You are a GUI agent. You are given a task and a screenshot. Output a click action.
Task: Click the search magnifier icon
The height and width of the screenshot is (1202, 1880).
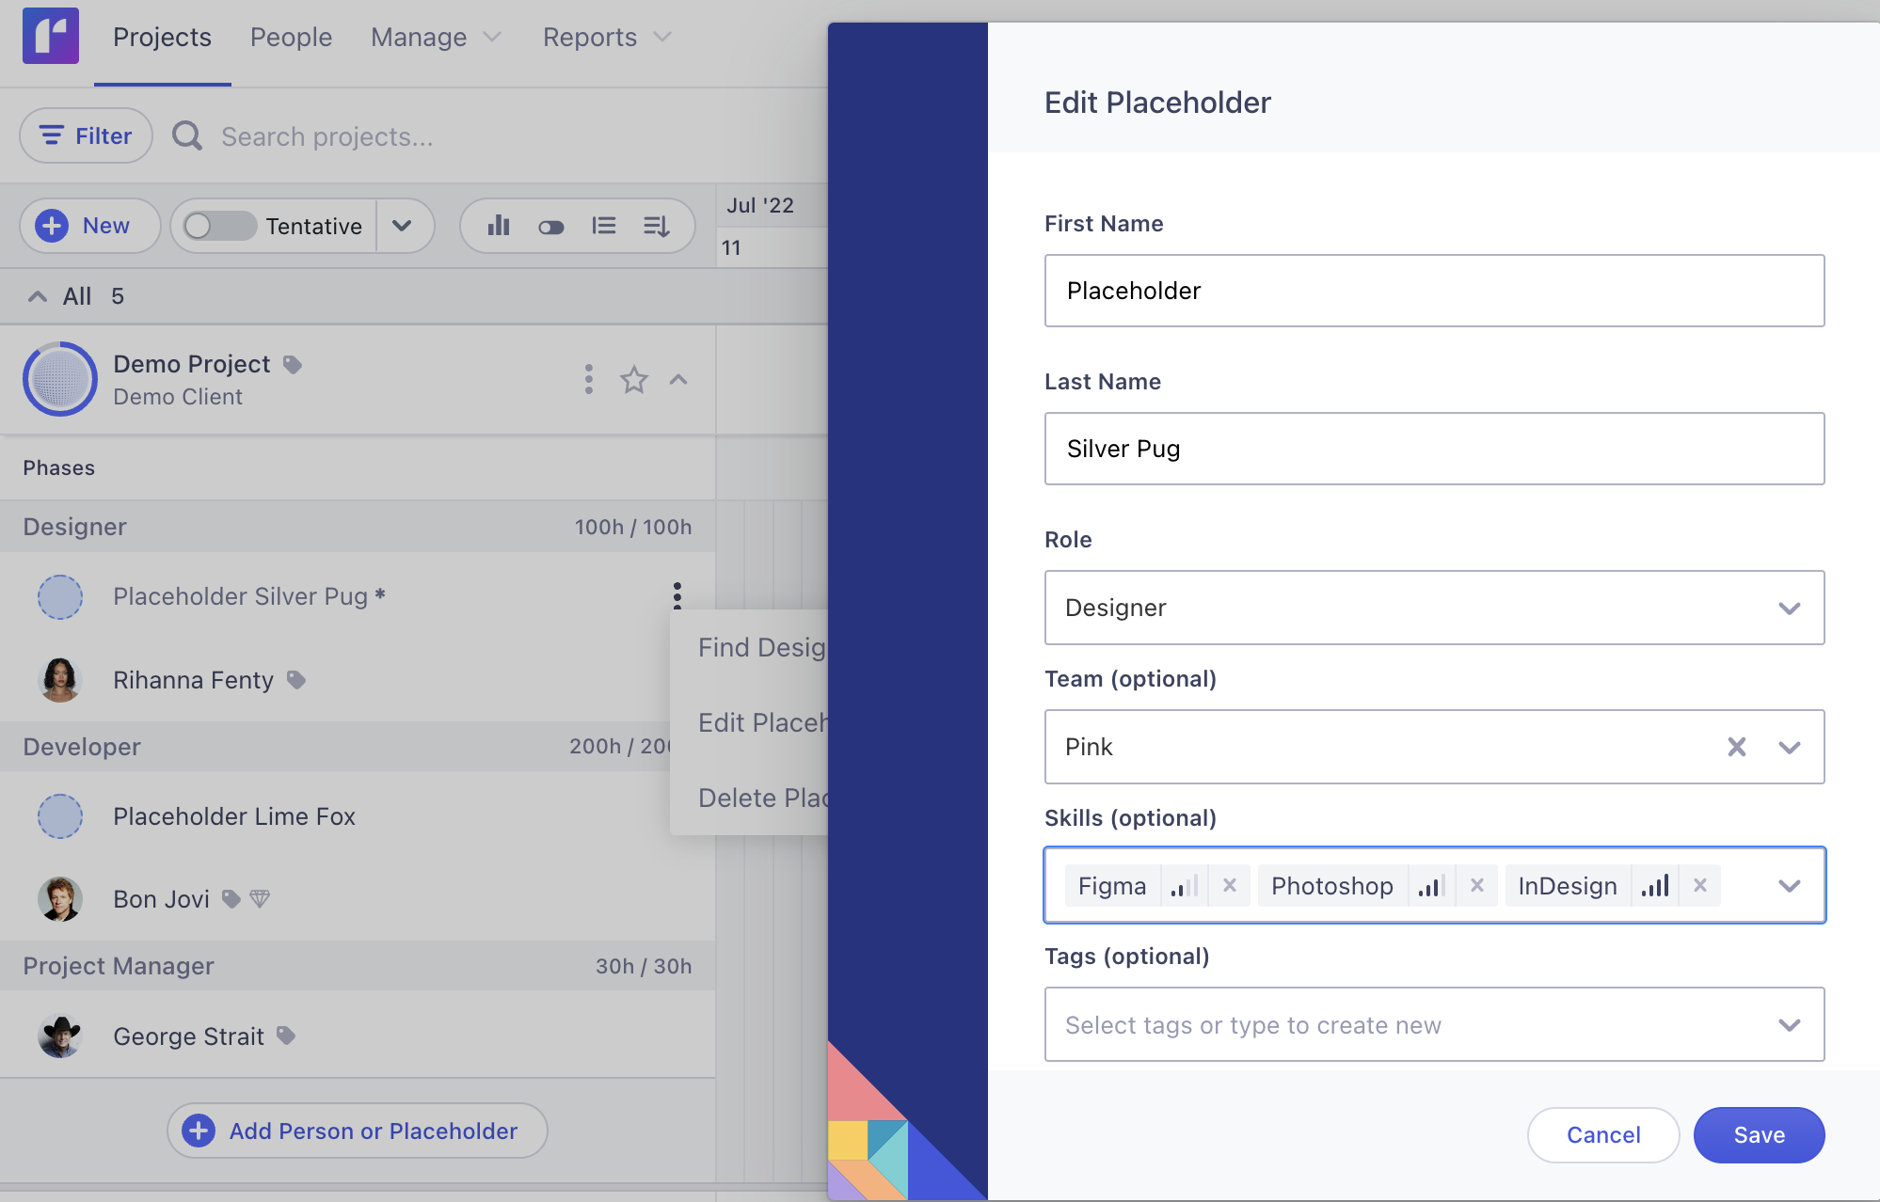click(187, 136)
